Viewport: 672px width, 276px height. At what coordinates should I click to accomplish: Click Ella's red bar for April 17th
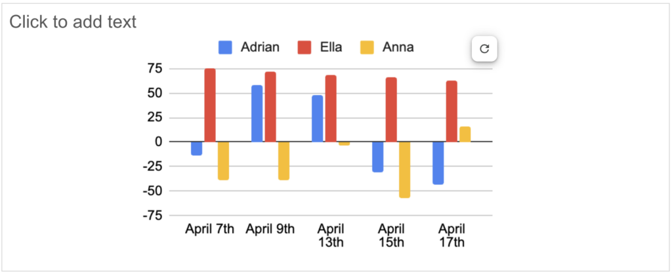(451, 111)
